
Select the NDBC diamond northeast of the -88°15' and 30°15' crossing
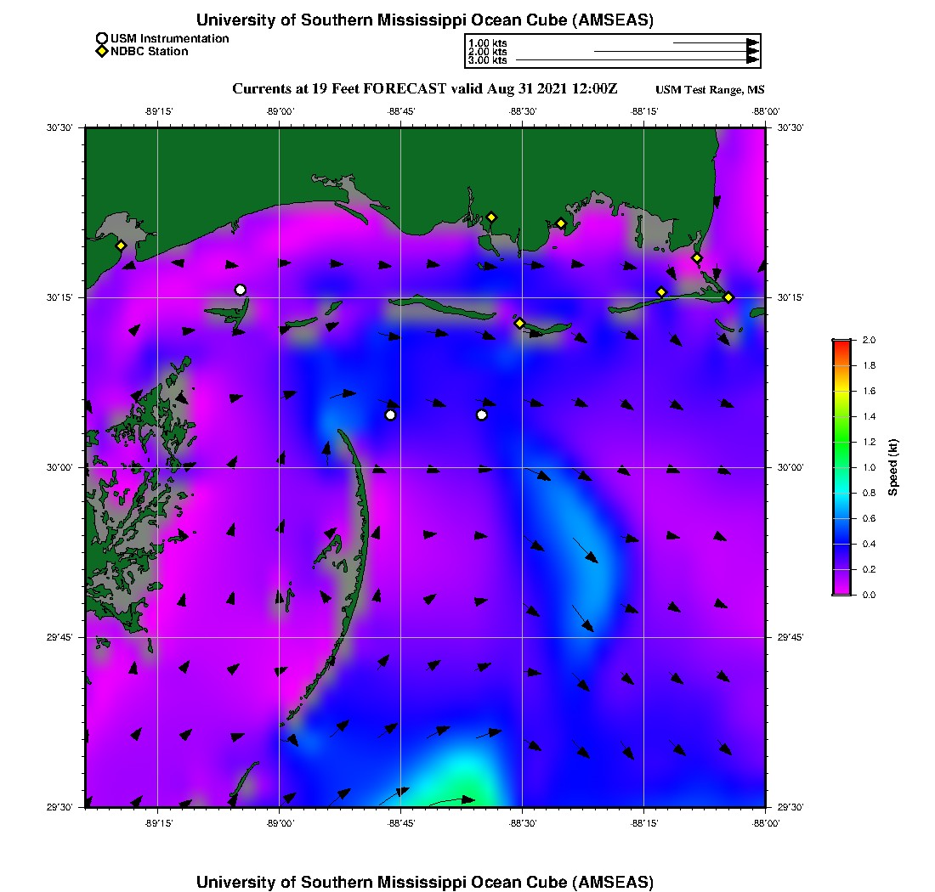[x=696, y=258]
